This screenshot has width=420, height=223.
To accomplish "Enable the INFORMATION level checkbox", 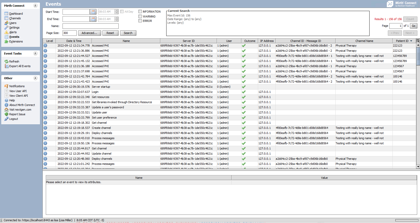I will [x=140, y=12].
